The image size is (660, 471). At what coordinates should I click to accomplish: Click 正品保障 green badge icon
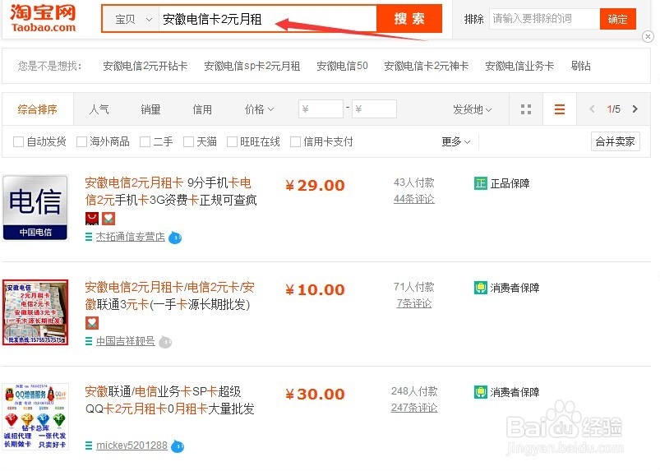pos(480,183)
